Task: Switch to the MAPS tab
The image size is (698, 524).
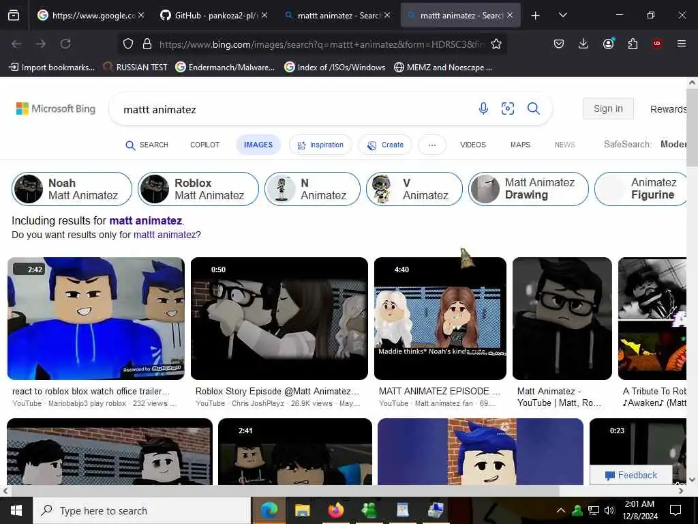Action: coord(520,145)
